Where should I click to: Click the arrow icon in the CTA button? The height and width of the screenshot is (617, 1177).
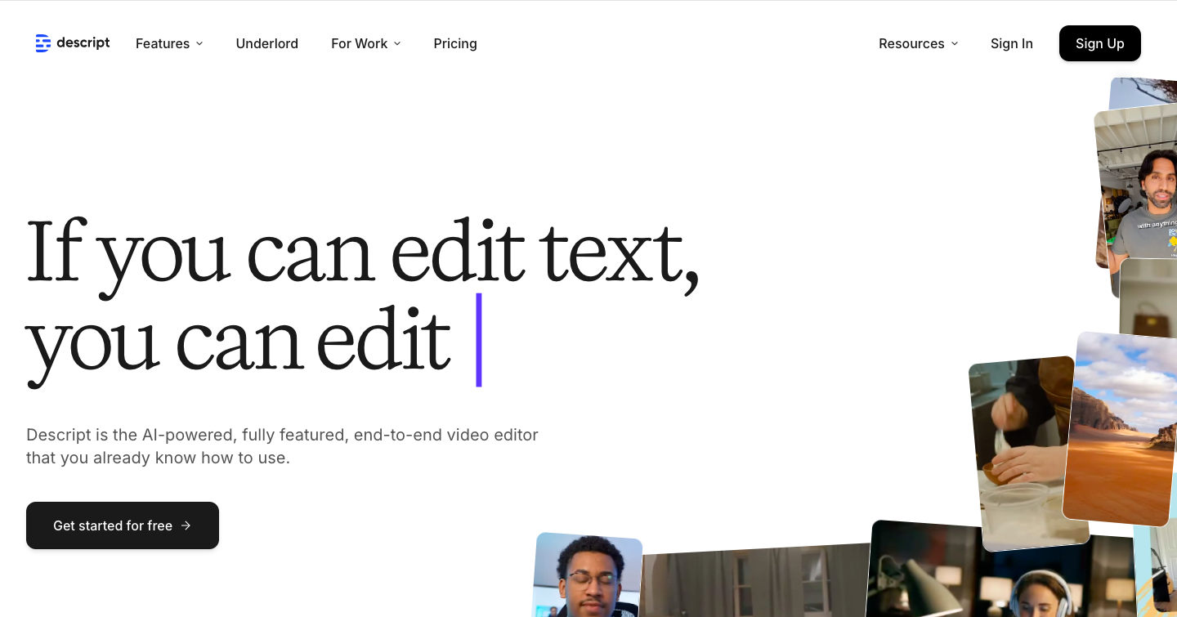coord(186,525)
